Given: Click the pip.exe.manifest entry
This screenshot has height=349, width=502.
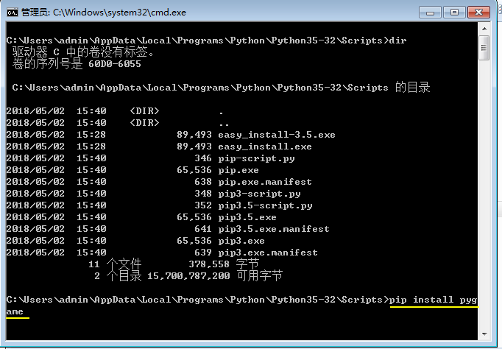Looking at the screenshot, I should pos(265,182).
